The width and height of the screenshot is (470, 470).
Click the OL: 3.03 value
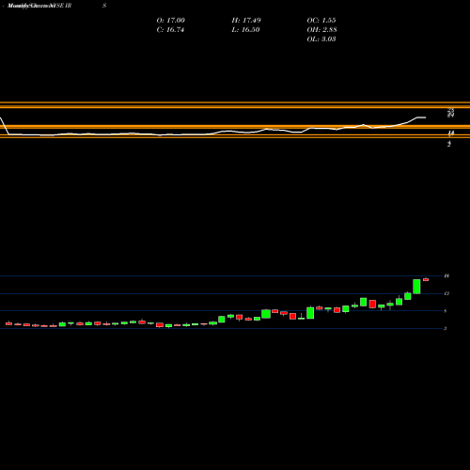click(321, 39)
